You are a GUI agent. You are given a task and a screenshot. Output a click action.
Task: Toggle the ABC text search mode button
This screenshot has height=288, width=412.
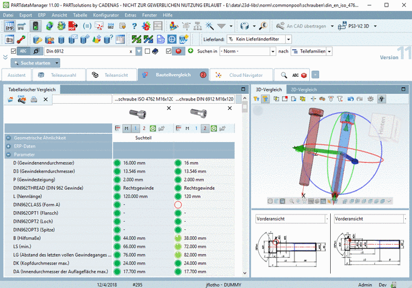(24, 51)
